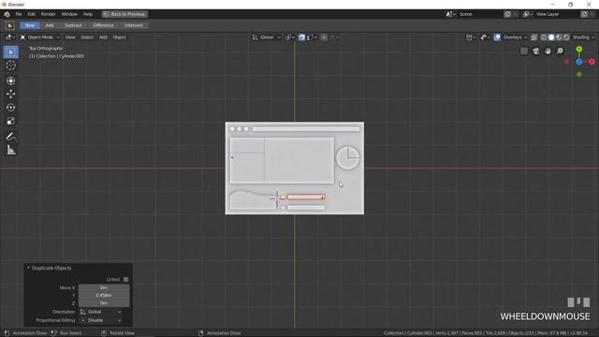This screenshot has height=337, width=599.
Task: Switch to camera view icon
Action: (x=536, y=51)
